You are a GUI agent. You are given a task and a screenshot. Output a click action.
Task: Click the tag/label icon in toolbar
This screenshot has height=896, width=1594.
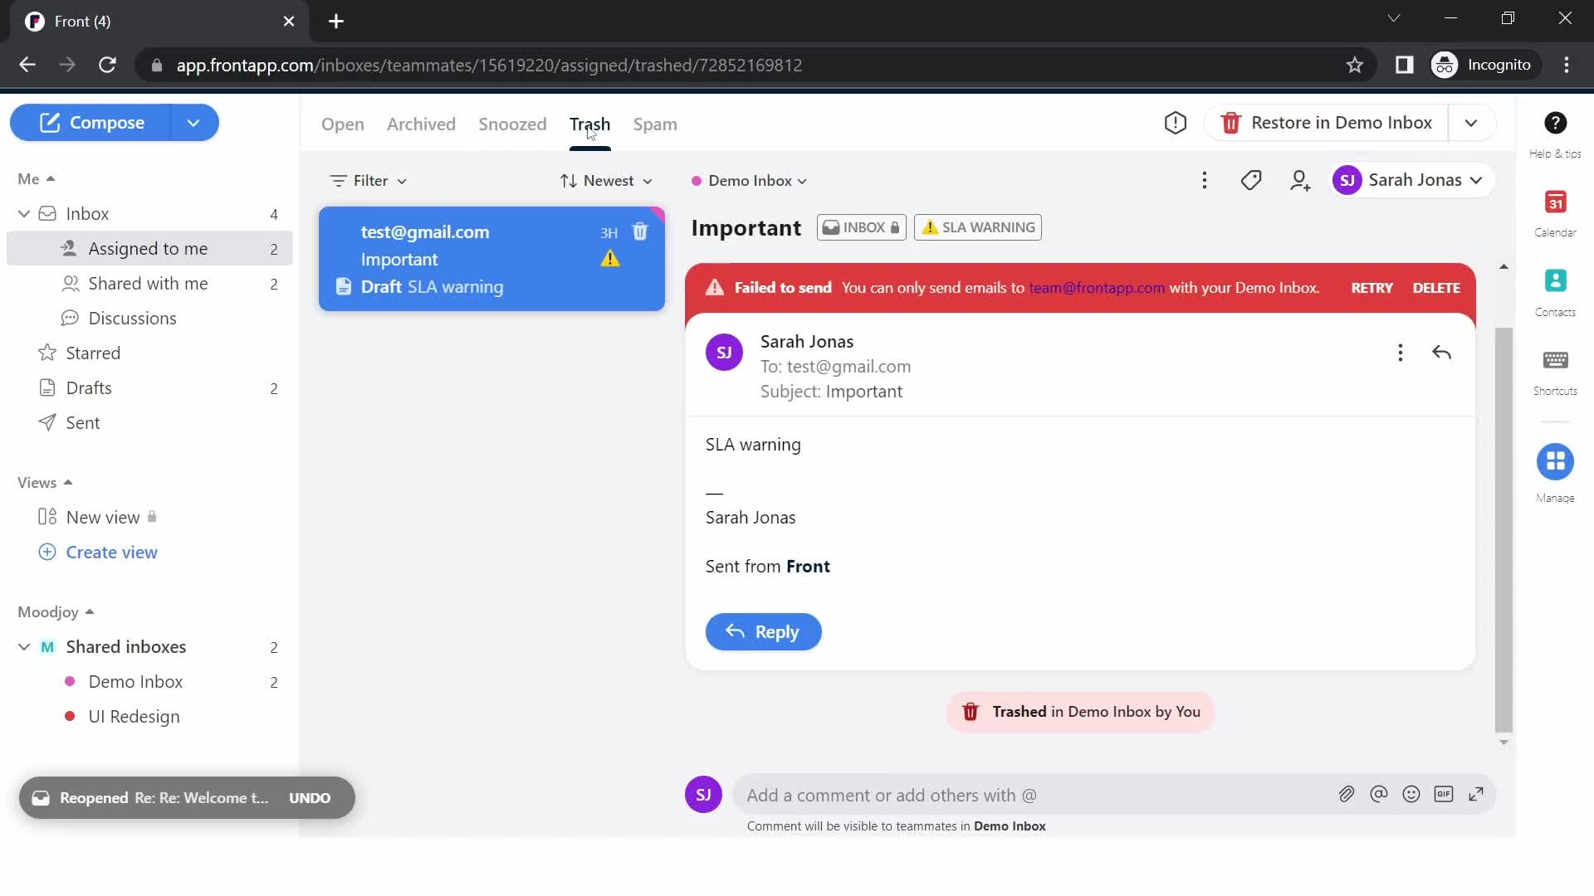coord(1253,181)
